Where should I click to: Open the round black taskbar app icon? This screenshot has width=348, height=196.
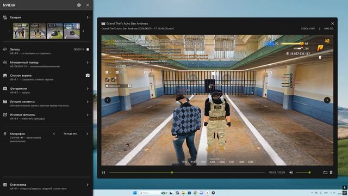point(213,193)
